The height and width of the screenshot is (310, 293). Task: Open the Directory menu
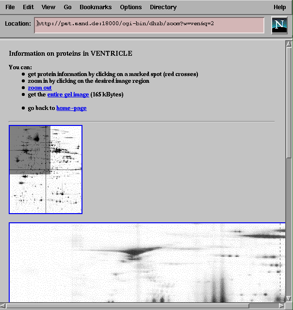[x=163, y=7]
